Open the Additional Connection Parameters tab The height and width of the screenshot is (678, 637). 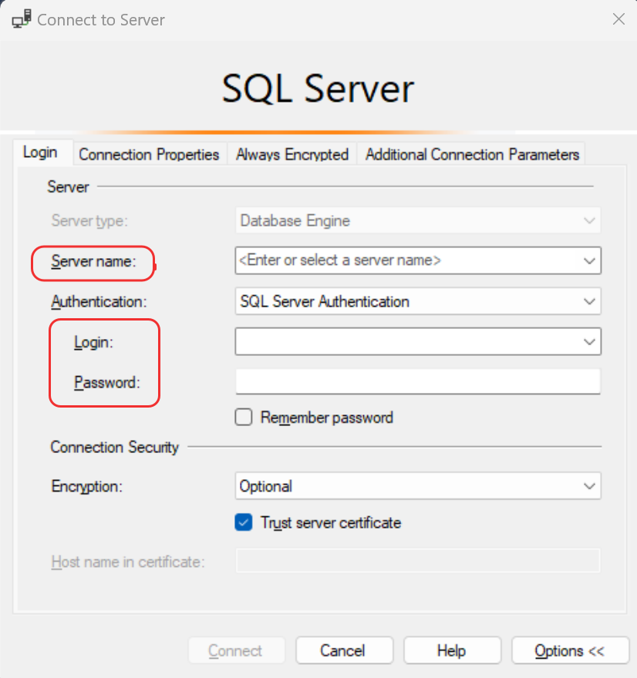(x=472, y=154)
